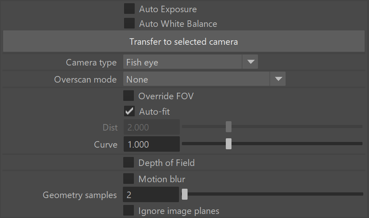The height and width of the screenshot is (218, 369).
Task: Enable the Override FOV checkbox
Action: tap(129, 96)
